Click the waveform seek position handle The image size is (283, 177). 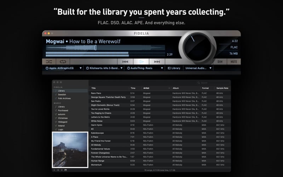click(x=96, y=47)
